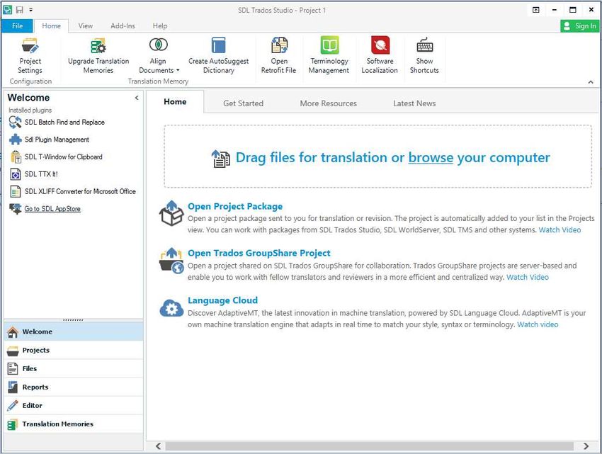Image resolution: width=602 pixels, height=454 pixels.
Task: Click the scroll left arrow
Action: click(x=158, y=446)
